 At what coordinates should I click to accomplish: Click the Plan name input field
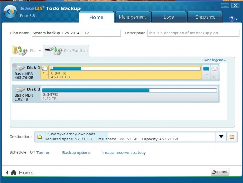(x=76, y=33)
